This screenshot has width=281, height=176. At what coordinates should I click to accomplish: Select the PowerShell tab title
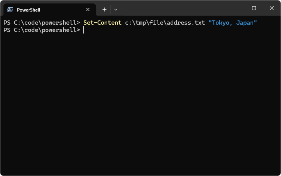[x=29, y=10]
